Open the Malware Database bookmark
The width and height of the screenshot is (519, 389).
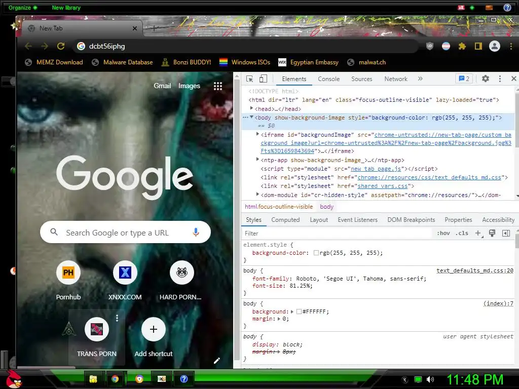[x=123, y=62]
